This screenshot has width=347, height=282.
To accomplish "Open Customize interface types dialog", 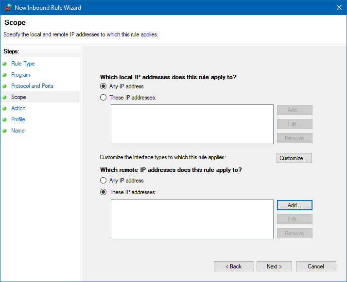I will pos(294,158).
